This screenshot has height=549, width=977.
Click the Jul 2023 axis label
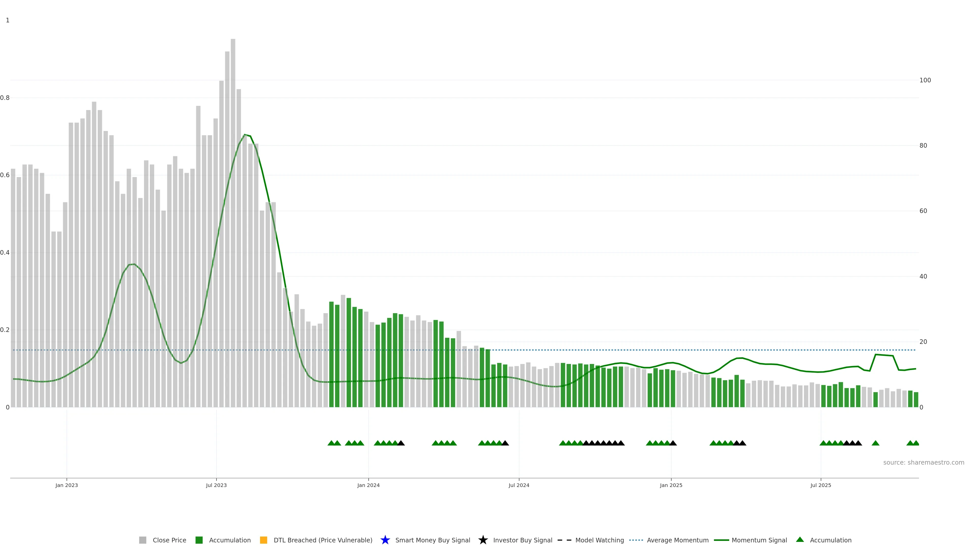(216, 485)
